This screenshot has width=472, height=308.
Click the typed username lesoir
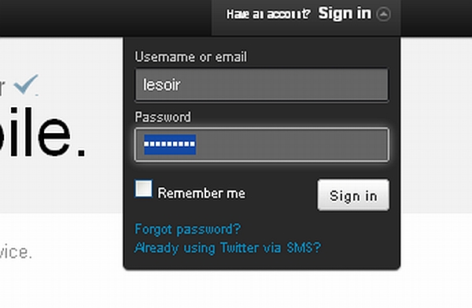[x=161, y=85]
